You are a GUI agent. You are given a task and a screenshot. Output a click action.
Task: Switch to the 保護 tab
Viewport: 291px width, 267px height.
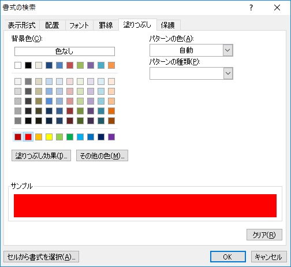tap(168, 25)
